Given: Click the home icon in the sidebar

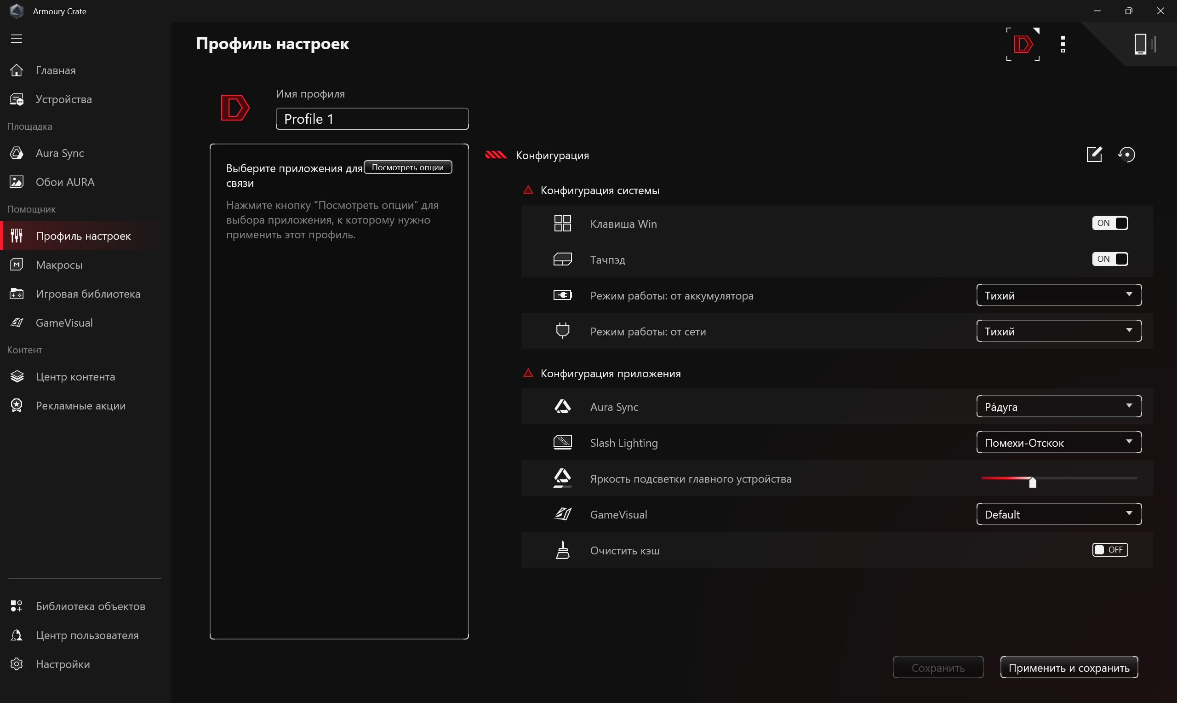Looking at the screenshot, I should click(17, 70).
